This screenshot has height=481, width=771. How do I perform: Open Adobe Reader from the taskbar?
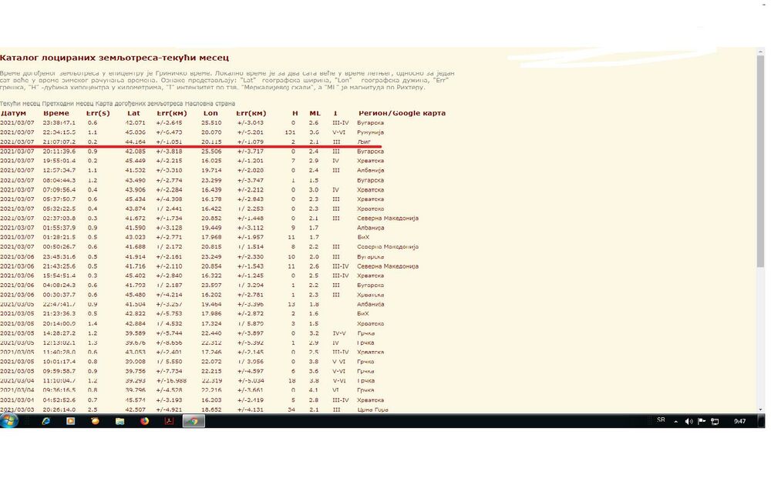click(x=169, y=421)
